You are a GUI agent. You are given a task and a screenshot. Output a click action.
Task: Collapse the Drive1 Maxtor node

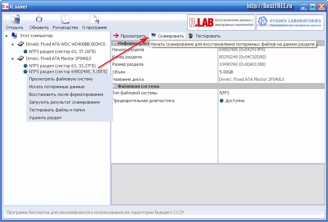[13, 59]
